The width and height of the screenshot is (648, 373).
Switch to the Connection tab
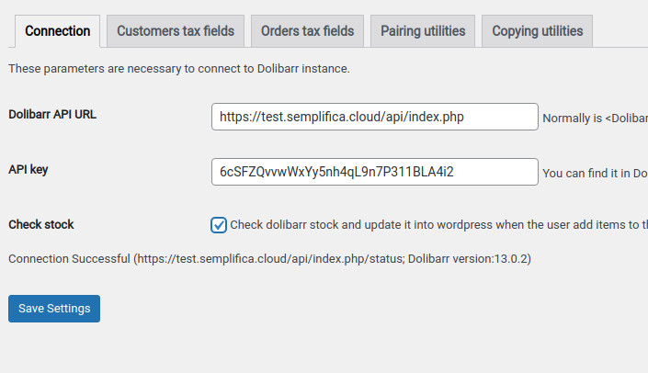tap(57, 31)
